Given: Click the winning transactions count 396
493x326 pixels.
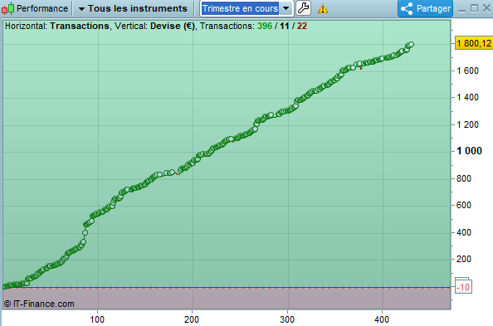Looking at the screenshot, I should [x=265, y=26].
